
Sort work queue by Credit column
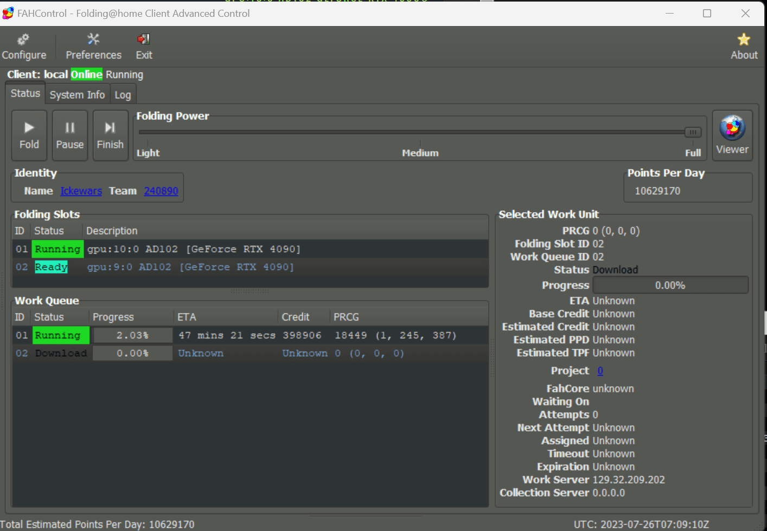304,317
